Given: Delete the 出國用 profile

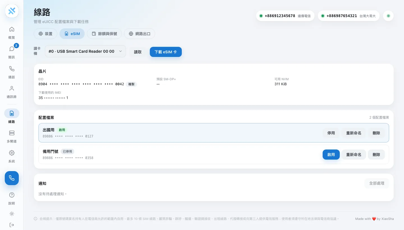Looking at the screenshot, I should (376, 133).
